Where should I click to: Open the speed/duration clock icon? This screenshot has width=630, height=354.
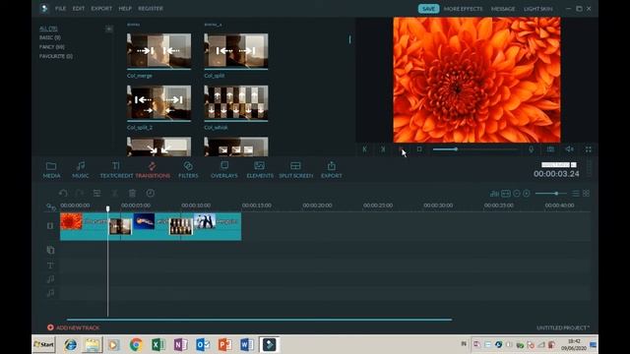click(151, 193)
